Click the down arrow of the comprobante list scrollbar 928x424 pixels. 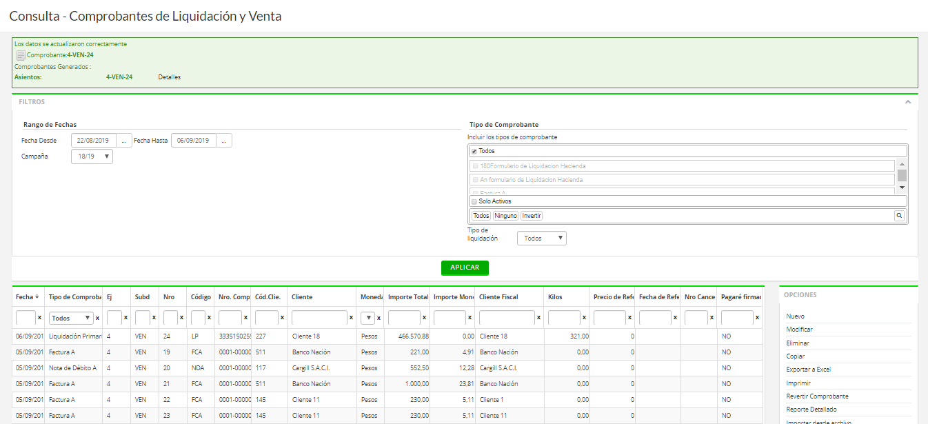[x=902, y=188]
